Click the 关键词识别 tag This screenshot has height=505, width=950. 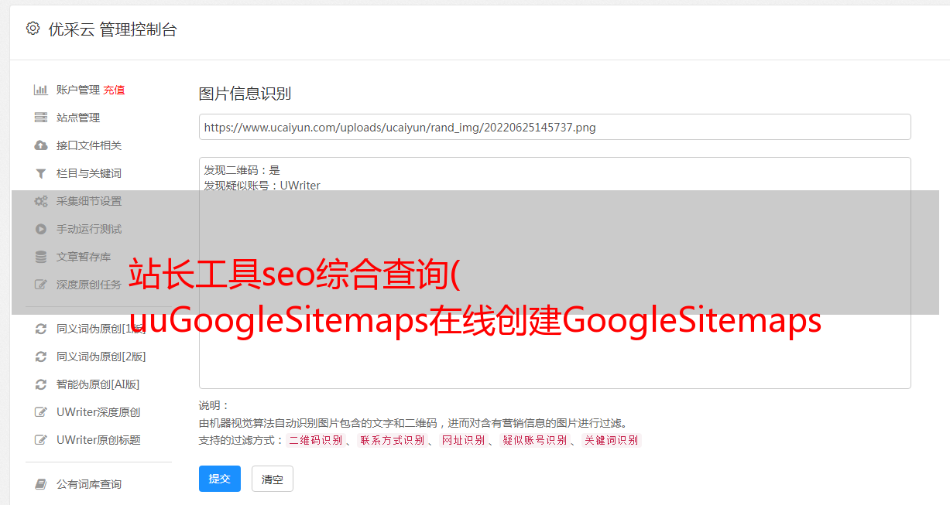(x=612, y=440)
